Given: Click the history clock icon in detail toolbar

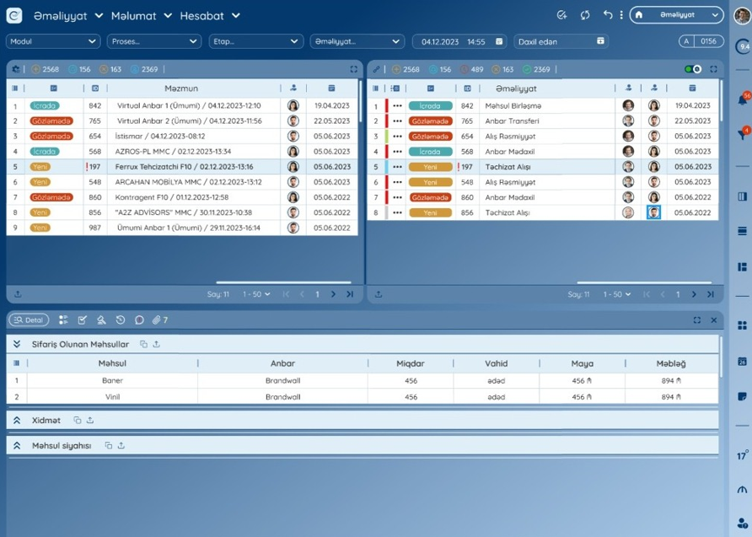Looking at the screenshot, I should (x=121, y=320).
